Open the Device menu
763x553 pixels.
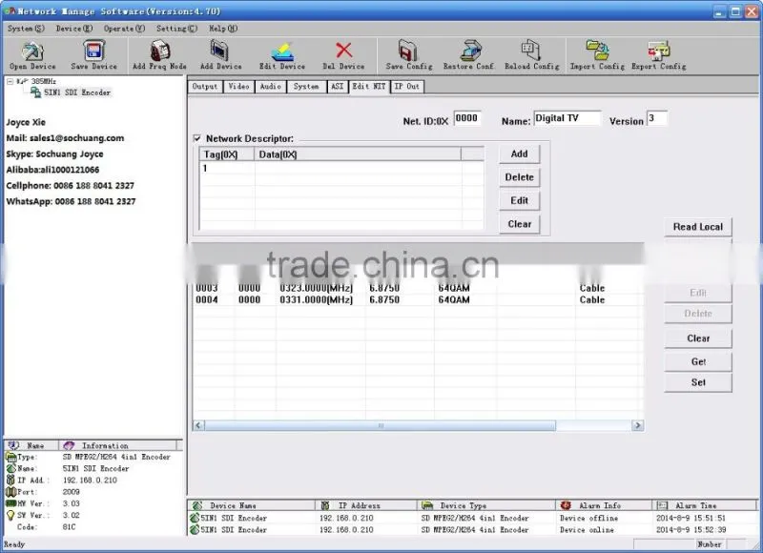point(74,29)
